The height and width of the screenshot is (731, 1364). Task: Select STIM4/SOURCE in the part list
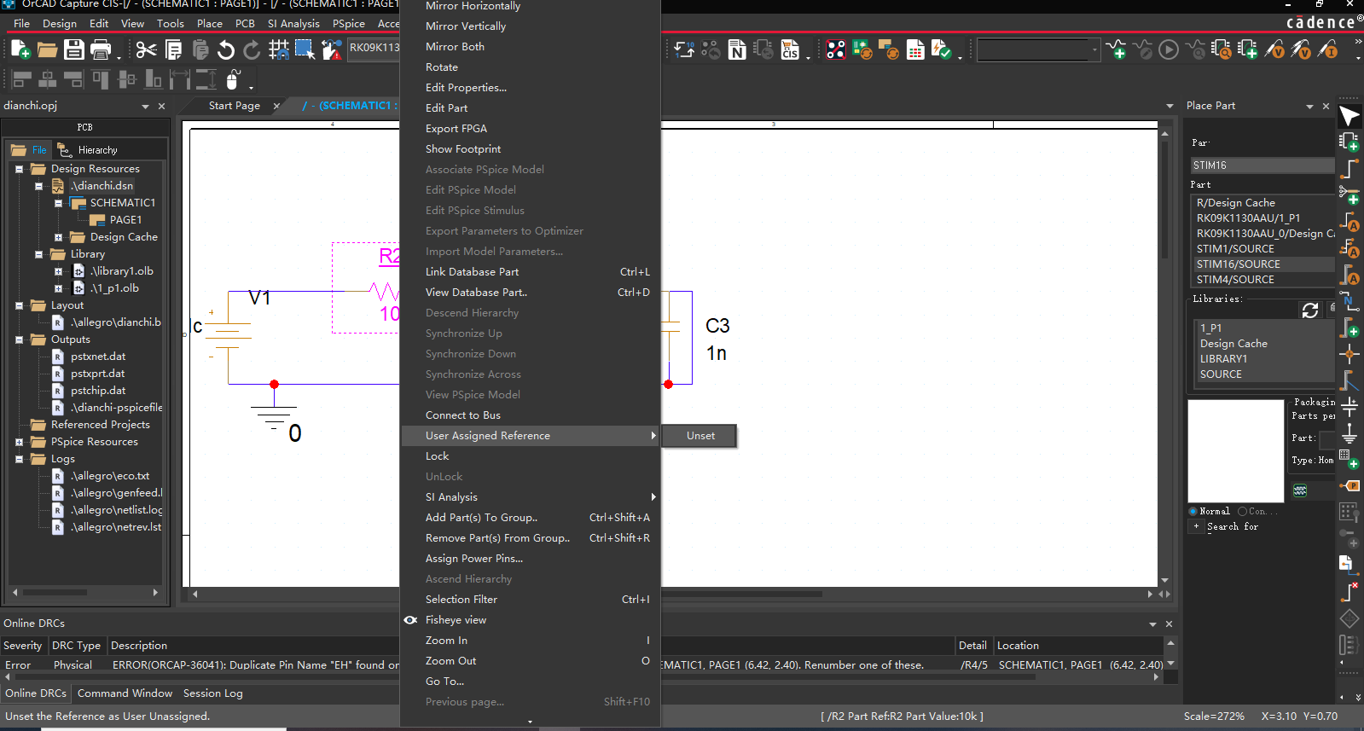coord(1235,280)
